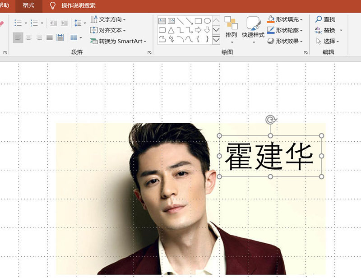361x278 pixels.
Task: Open the numbering style dropdown arrow
Action: tap(42, 23)
